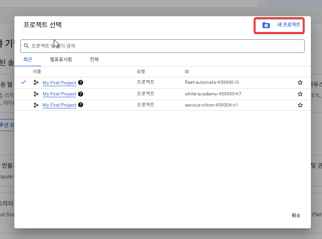This screenshot has height=239, width=322.
Task: Click project icon for white-academy-459900-h7 row
Action: 36,94
